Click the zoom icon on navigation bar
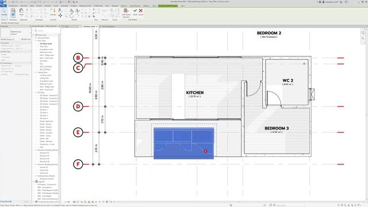368x207 pixels. pos(363,39)
